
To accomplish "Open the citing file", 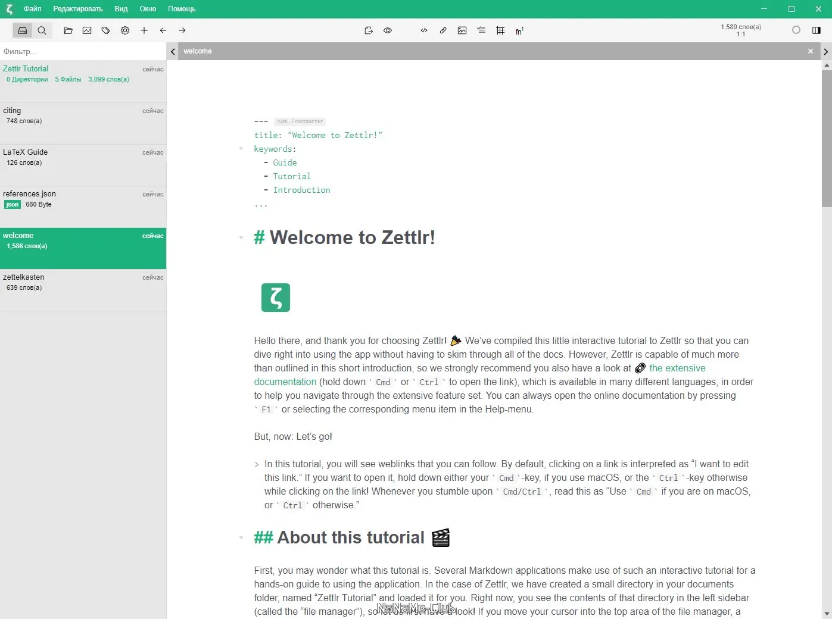I will click(83, 123).
